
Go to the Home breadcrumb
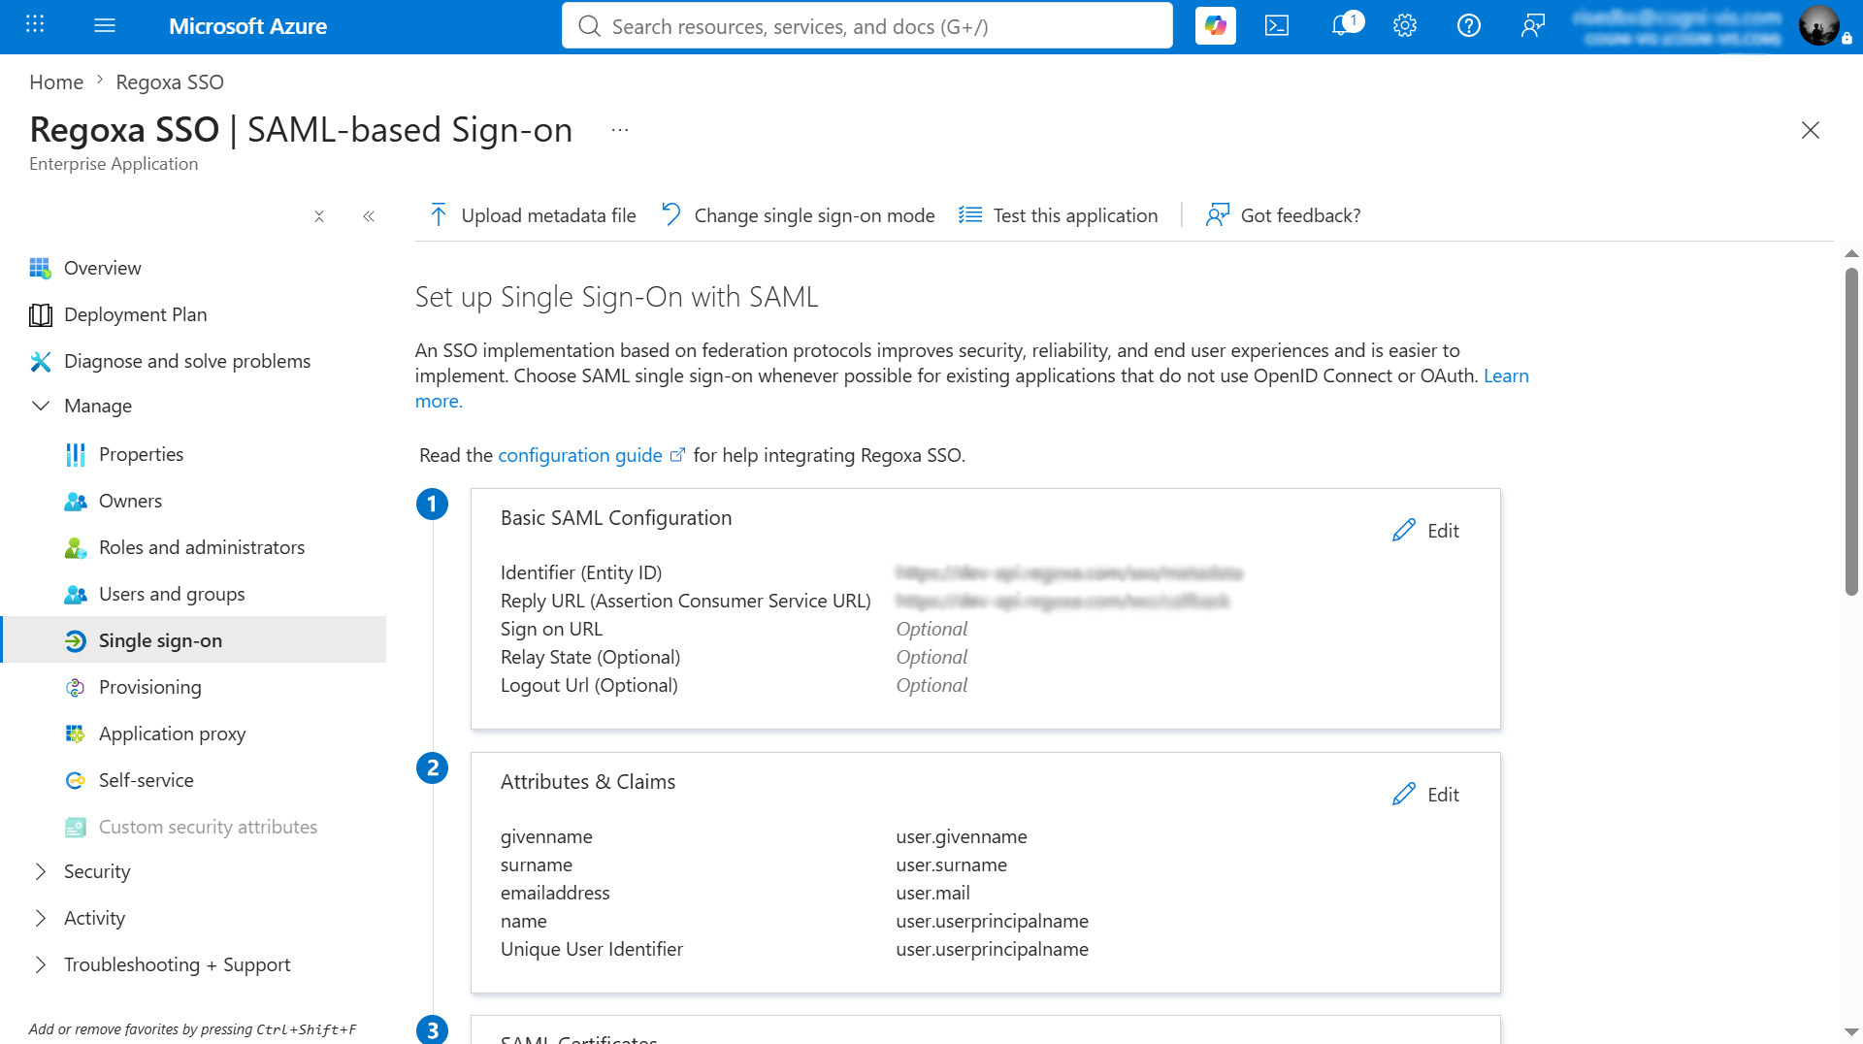pos(56,82)
